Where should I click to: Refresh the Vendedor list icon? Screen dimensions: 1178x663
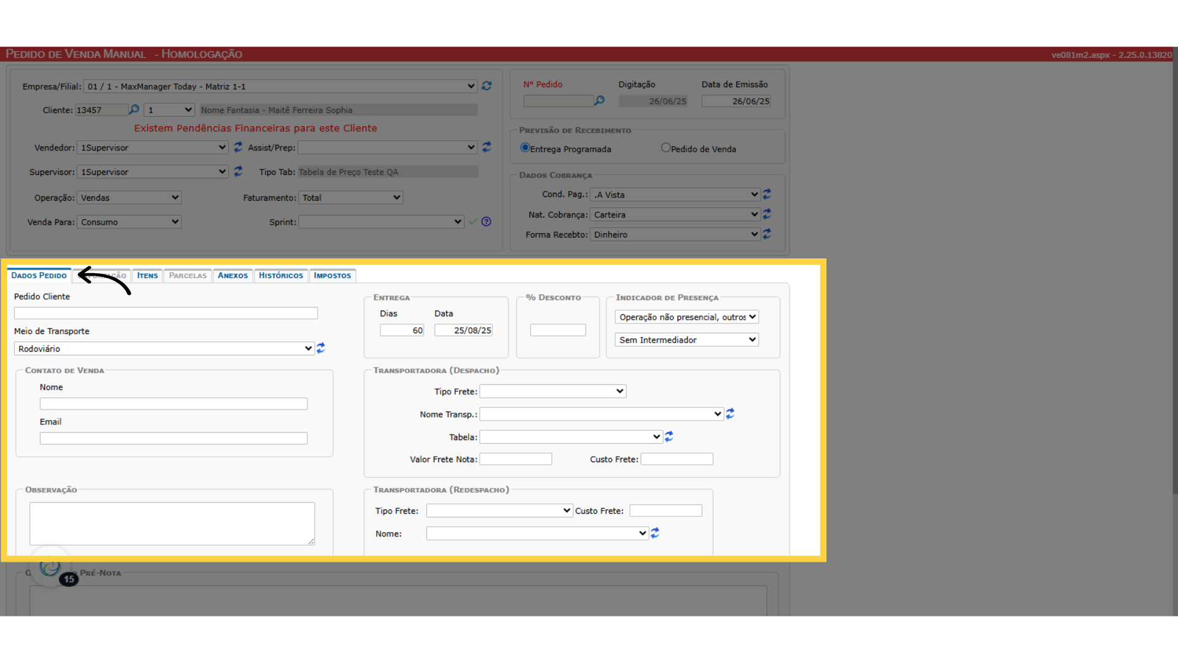(238, 147)
